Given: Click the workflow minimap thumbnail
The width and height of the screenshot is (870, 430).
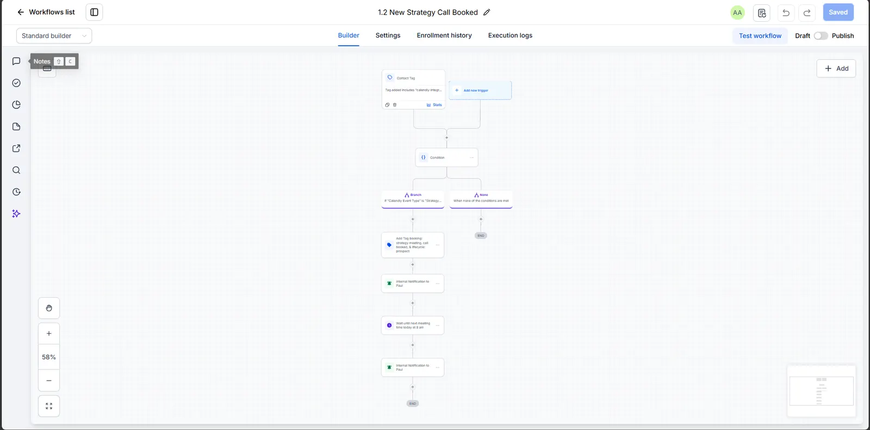Looking at the screenshot, I should point(821,391).
